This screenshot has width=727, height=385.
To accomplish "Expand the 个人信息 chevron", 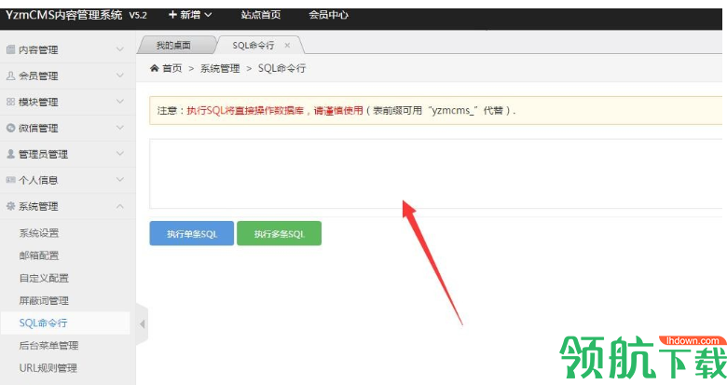I will [119, 180].
